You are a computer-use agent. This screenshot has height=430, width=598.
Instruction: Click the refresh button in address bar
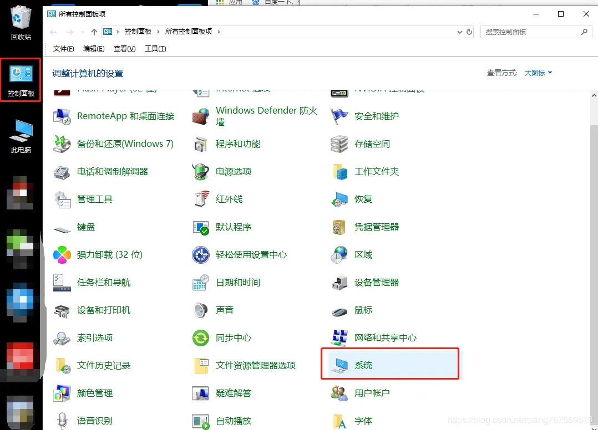coord(470,32)
